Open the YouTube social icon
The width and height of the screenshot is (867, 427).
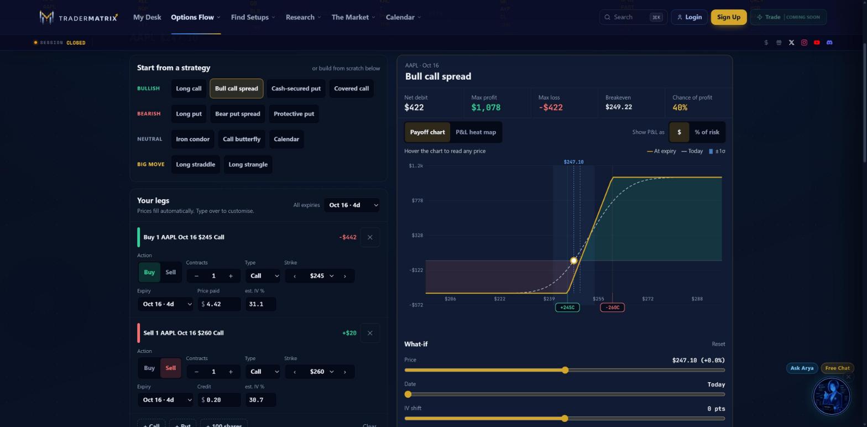coord(817,43)
